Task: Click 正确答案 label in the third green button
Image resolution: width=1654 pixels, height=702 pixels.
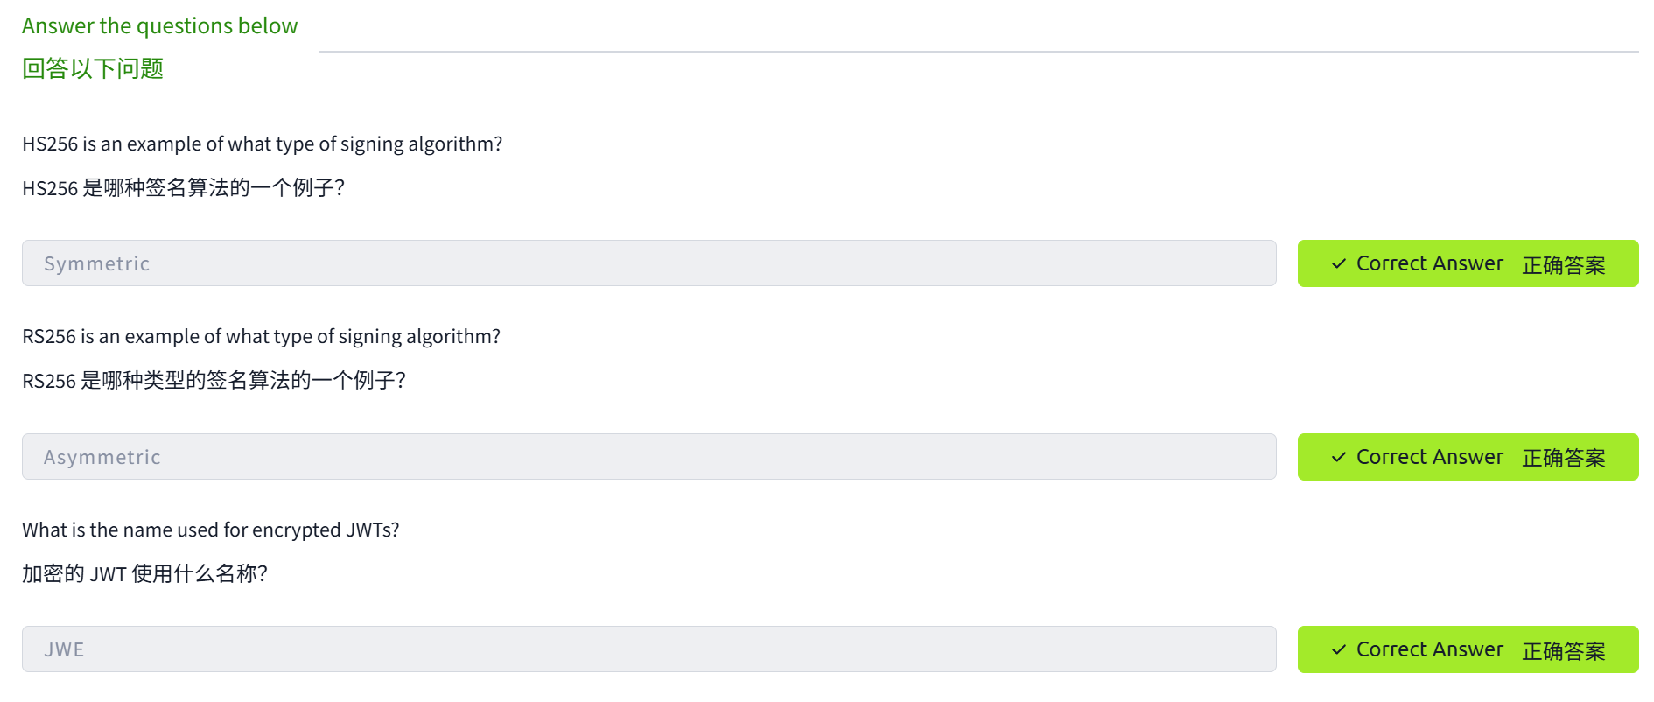Action: (1563, 650)
